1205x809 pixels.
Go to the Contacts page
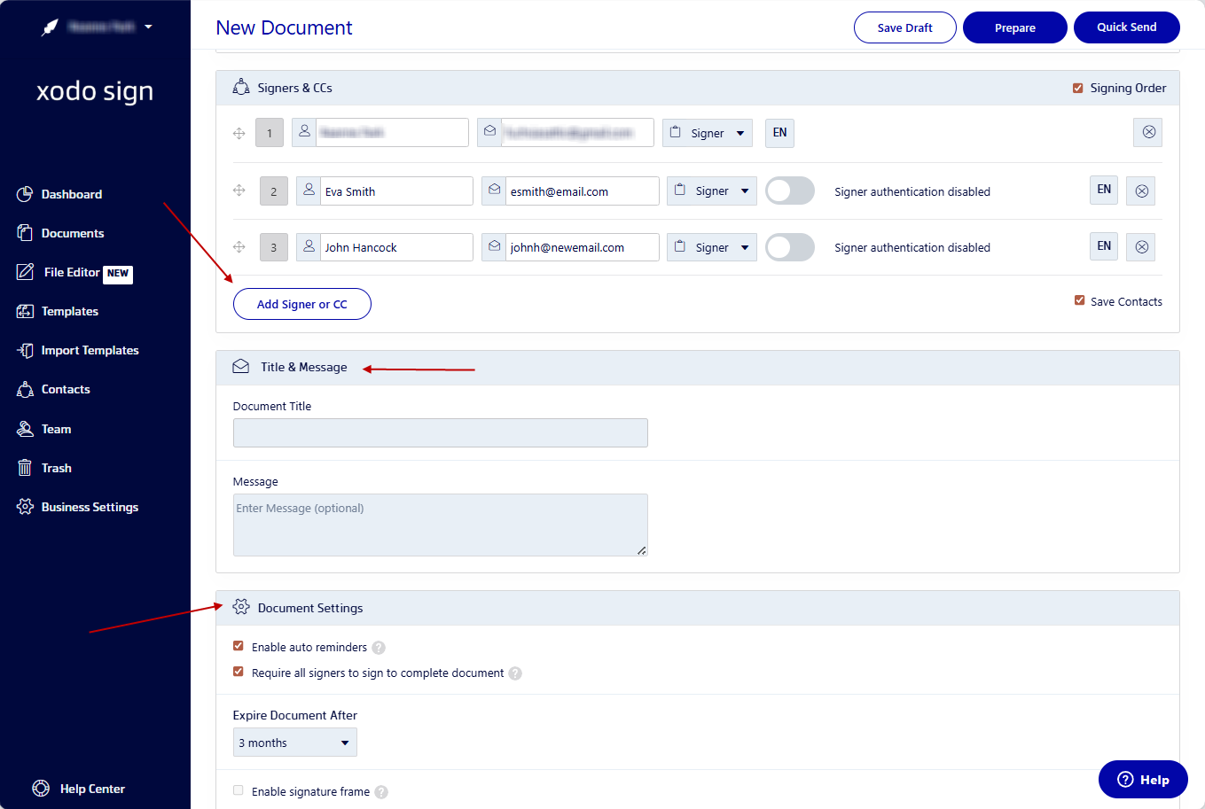pos(65,389)
